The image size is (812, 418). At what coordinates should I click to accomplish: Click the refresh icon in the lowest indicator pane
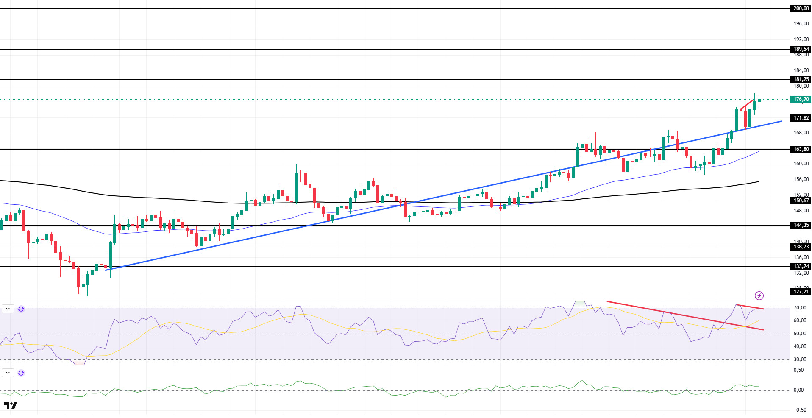[21, 373]
